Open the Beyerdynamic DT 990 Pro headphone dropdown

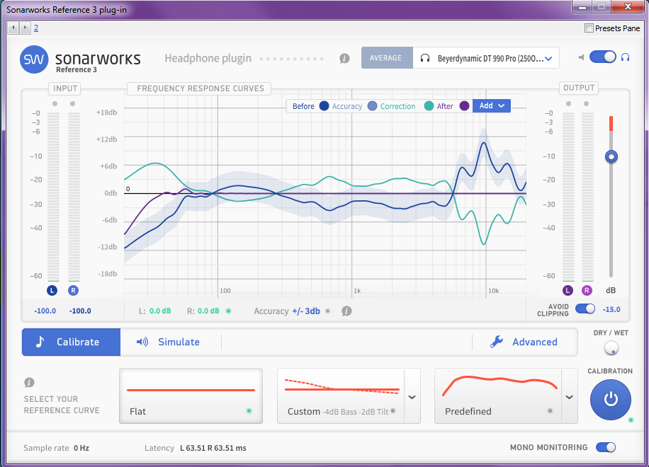click(486, 58)
